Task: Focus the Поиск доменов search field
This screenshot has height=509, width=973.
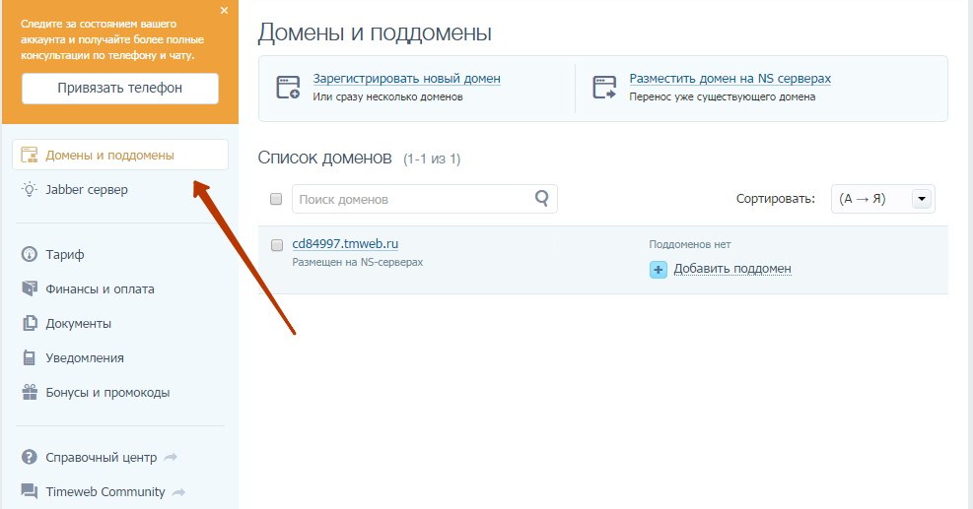Action: tap(409, 199)
